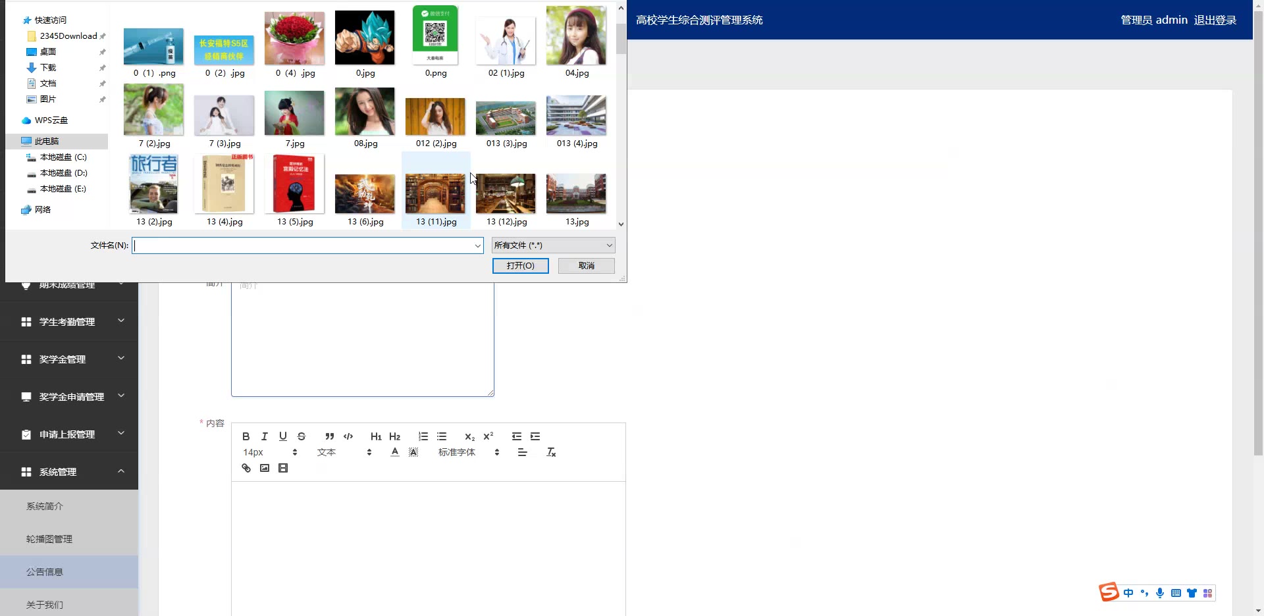Select 网络 in navigation pane
The width and height of the screenshot is (1264, 616).
click(x=43, y=210)
